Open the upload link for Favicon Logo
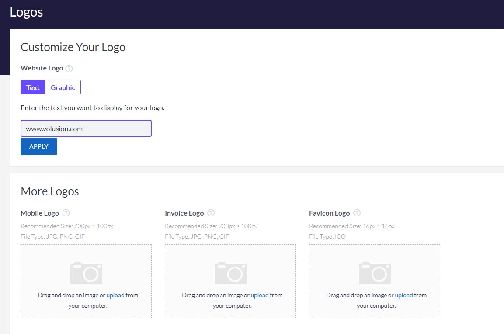Viewport: 504px width, 334px height. pyautogui.click(x=404, y=296)
